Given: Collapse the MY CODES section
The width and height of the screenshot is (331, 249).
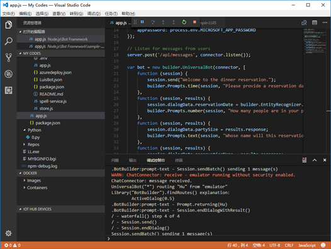Looking at the screenshot, I should [x=61, y=53].
